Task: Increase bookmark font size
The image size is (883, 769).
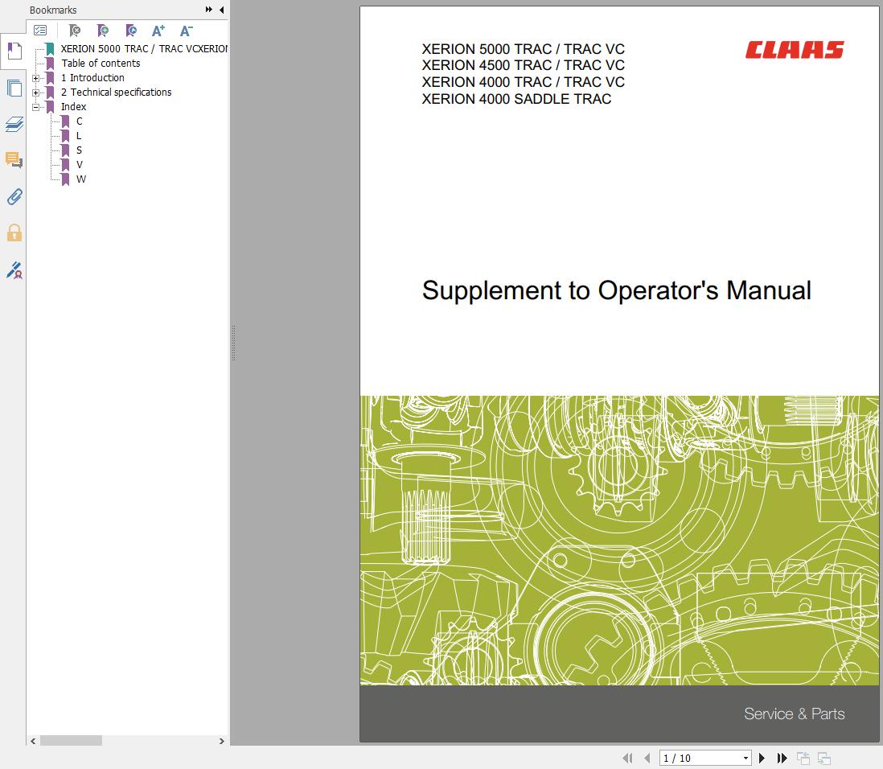Action: coord(158,31)
